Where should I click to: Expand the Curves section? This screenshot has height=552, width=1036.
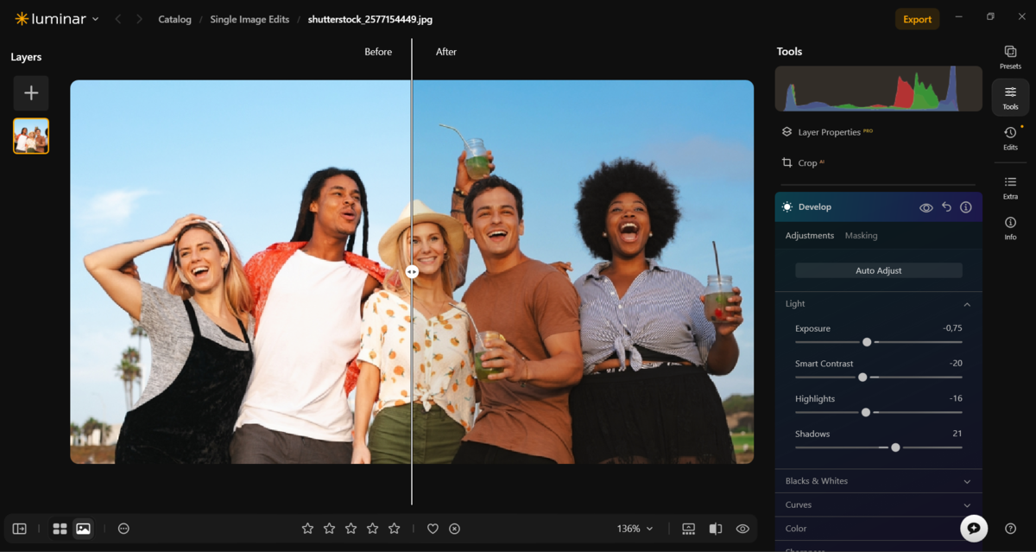coord(878,504)
